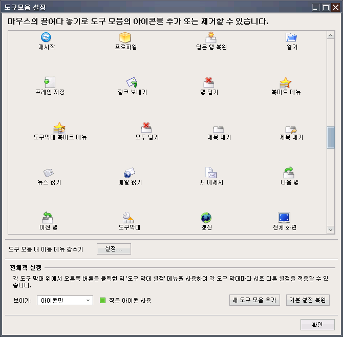Select the 프로파일 box icon
This screenshot has height=337, width=343.
click(125, 37)
